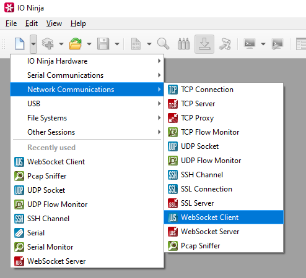Screen dimensions: 306x278
Task: Select SSL Connection session
Action: coord(224,189)
